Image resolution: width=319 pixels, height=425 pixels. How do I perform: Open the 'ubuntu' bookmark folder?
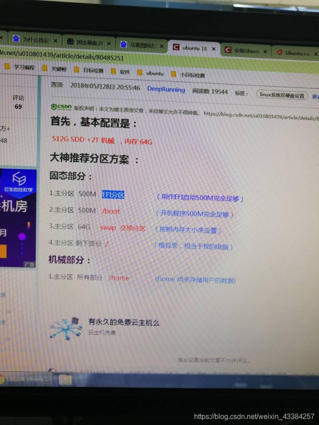tap(151, 73)
